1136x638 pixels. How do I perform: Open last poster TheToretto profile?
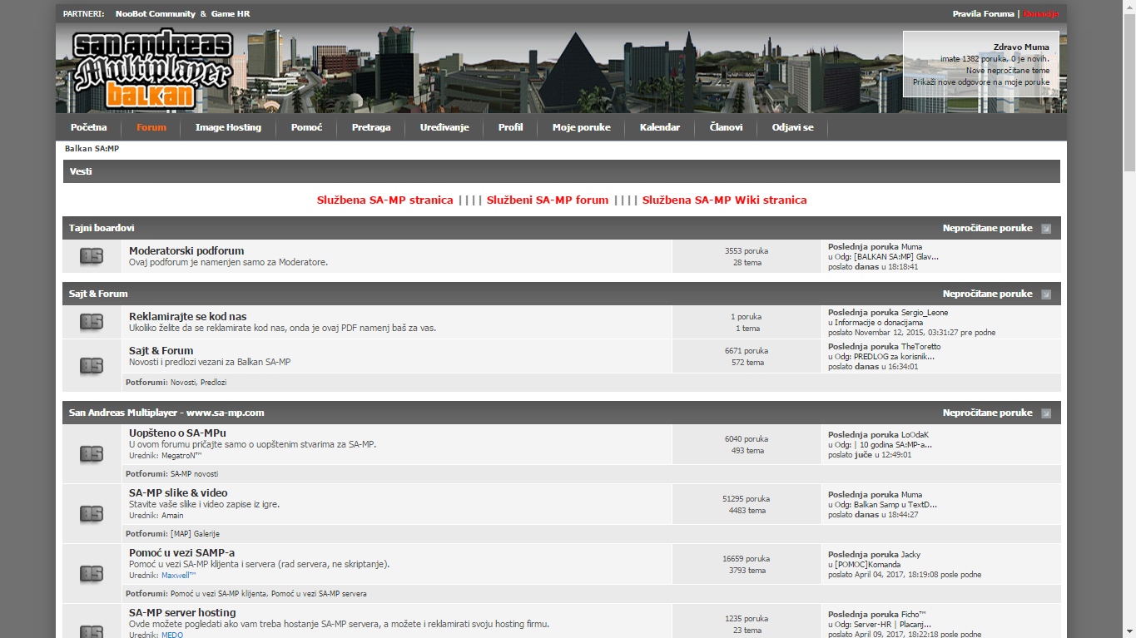click(x=921, y=347)
